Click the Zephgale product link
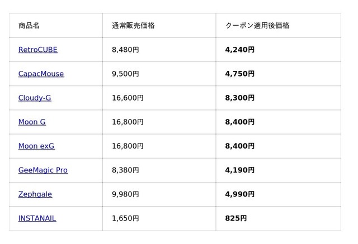 tap(35, 194)
